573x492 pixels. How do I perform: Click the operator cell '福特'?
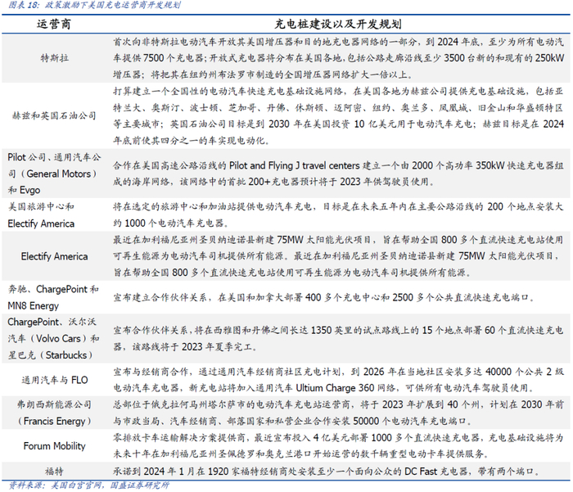point(54,472)
